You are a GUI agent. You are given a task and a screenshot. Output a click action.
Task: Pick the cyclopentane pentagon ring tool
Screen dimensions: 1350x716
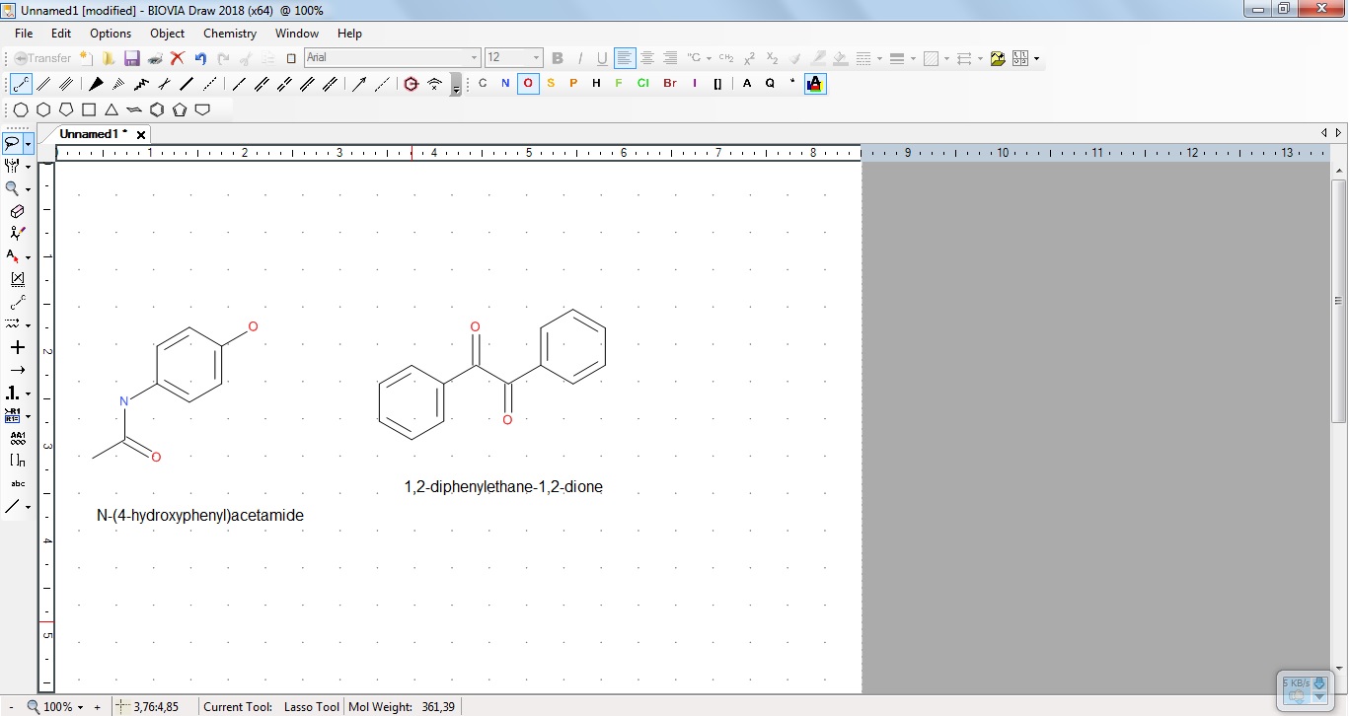pos(66,109)
